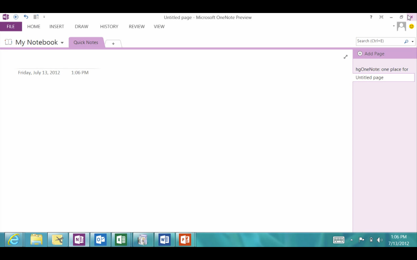Screen dimensions: 417x260
Task: Open the account options dropdown arrow
Action: (394, 26)
